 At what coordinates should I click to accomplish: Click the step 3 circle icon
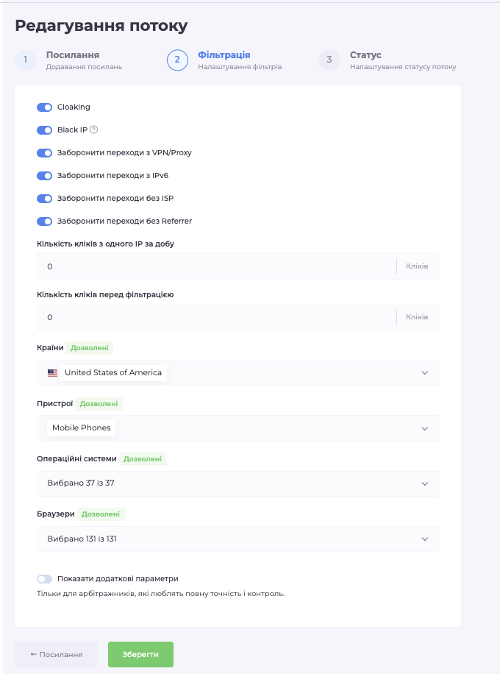(329, 60)
